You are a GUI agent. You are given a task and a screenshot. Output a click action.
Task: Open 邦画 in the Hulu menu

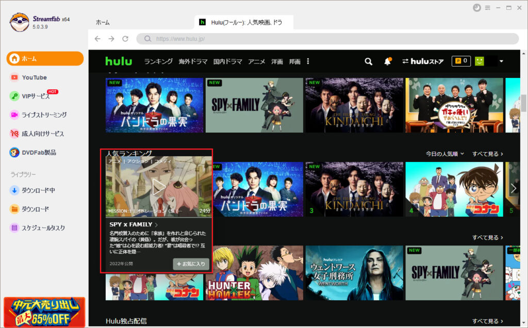(x=294, y=61)
